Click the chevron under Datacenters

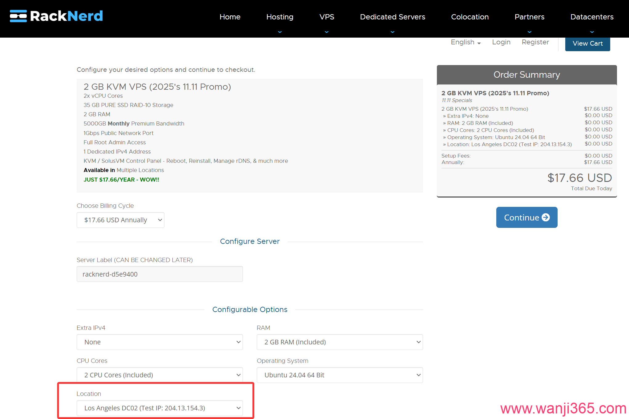pos(592,32)
